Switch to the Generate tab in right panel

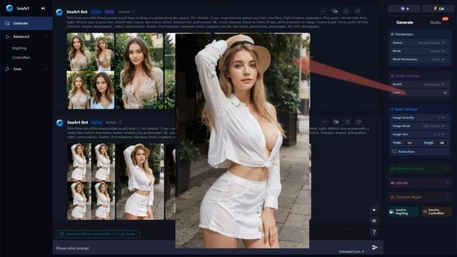coord(405,22)
